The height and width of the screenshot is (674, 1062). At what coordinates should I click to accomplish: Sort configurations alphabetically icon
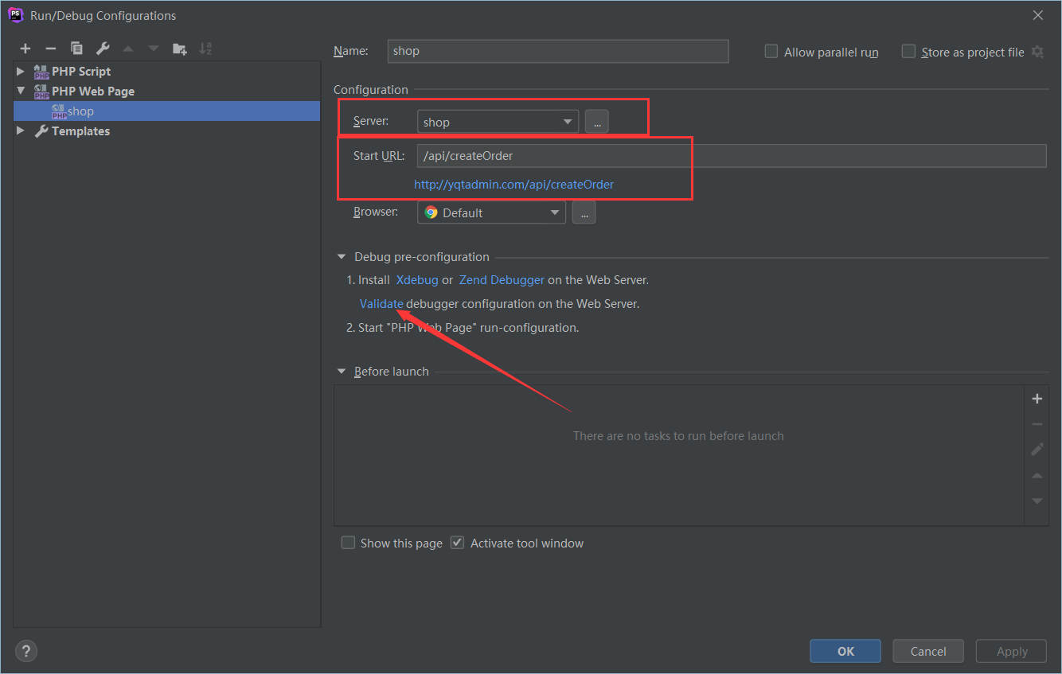(x=205, y=49)
